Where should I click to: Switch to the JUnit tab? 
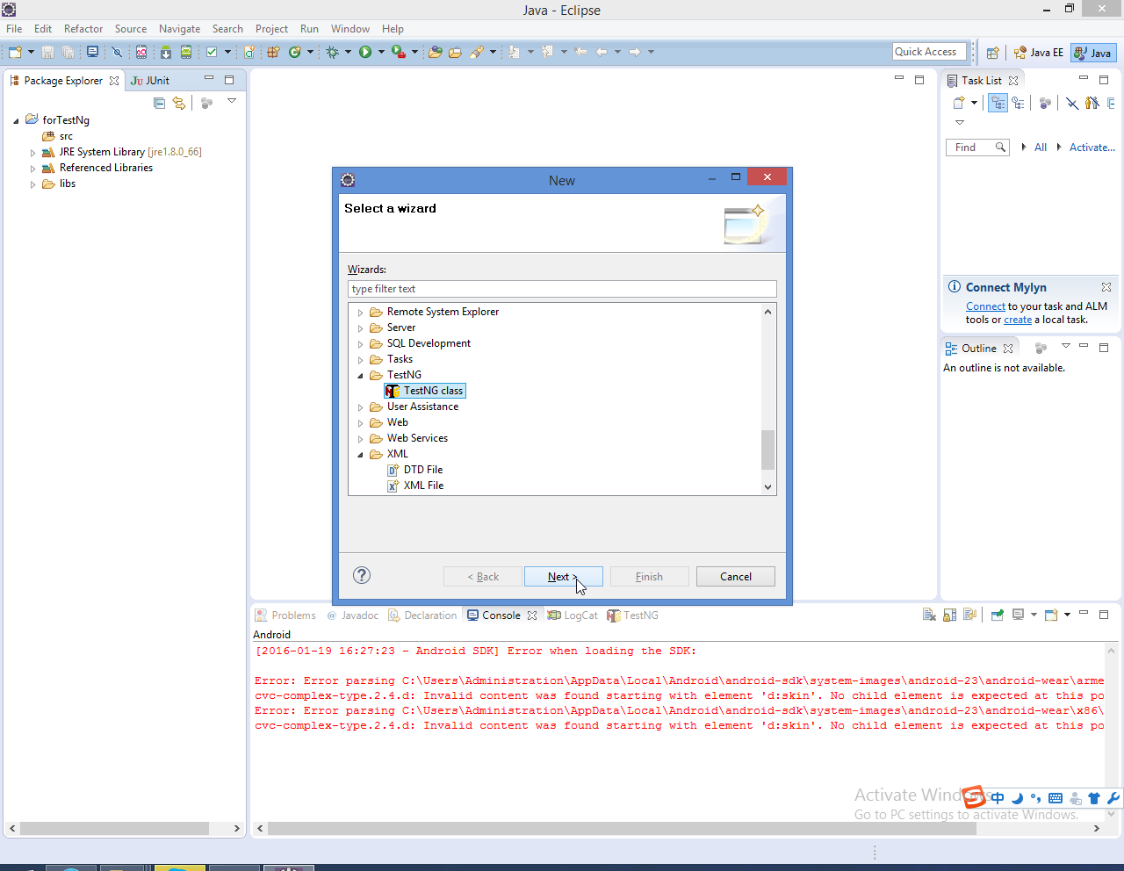point(150,81)
